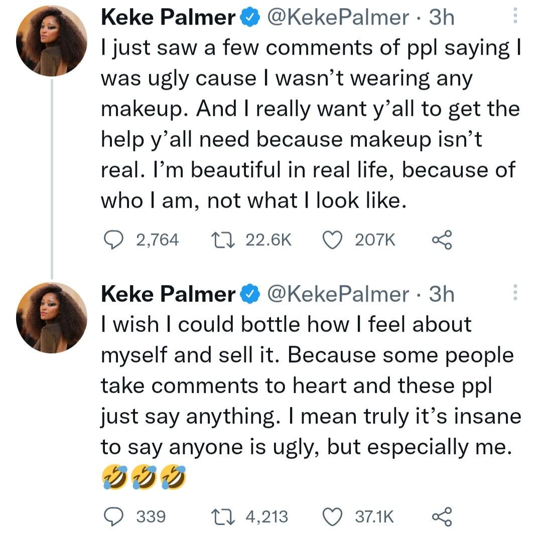Open the 3h timestamp on the first tweet
The height and width of the screenshot is (537, 542).
tap(442, 18)
